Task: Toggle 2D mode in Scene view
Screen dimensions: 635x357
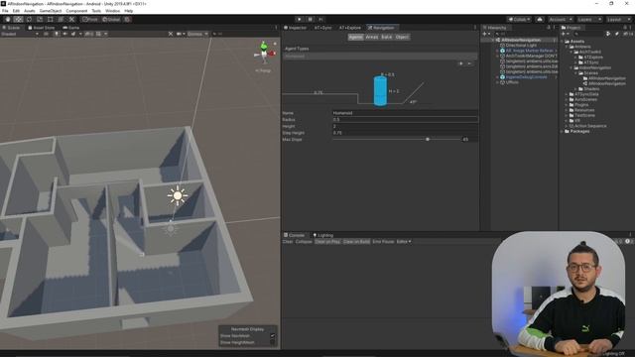Action: [x=47, y=34]
